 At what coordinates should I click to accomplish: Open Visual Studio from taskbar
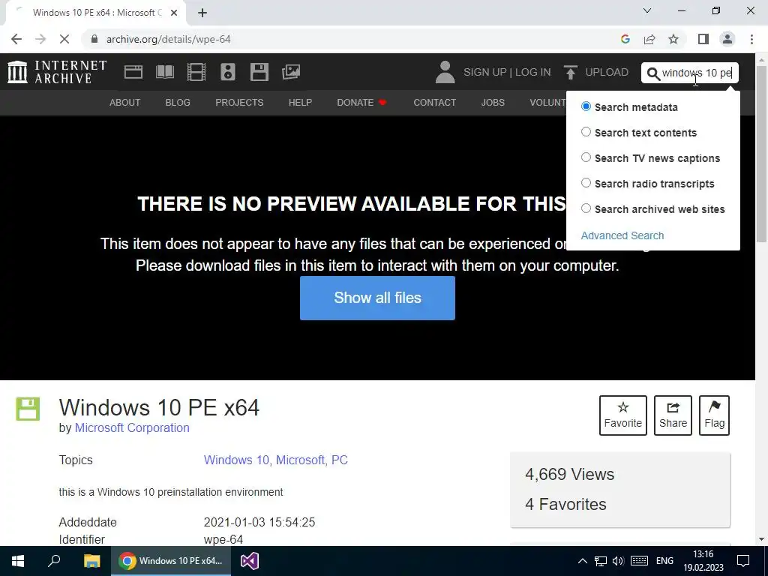pos(249,561)
